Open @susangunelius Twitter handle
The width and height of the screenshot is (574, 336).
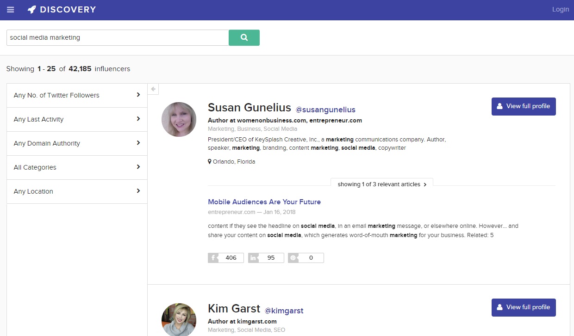point(325,110)
